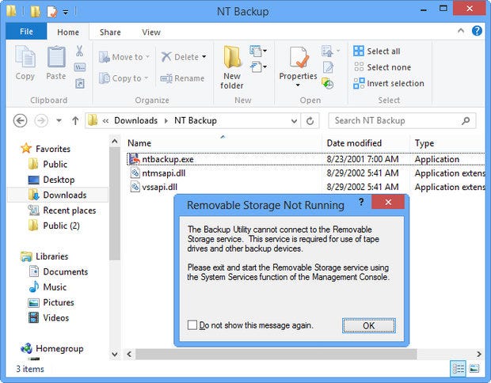Choose Select none in the ribbon

(382, 67)
